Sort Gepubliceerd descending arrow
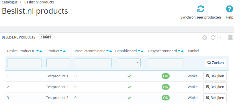The image size is (245, 109). 139,51
